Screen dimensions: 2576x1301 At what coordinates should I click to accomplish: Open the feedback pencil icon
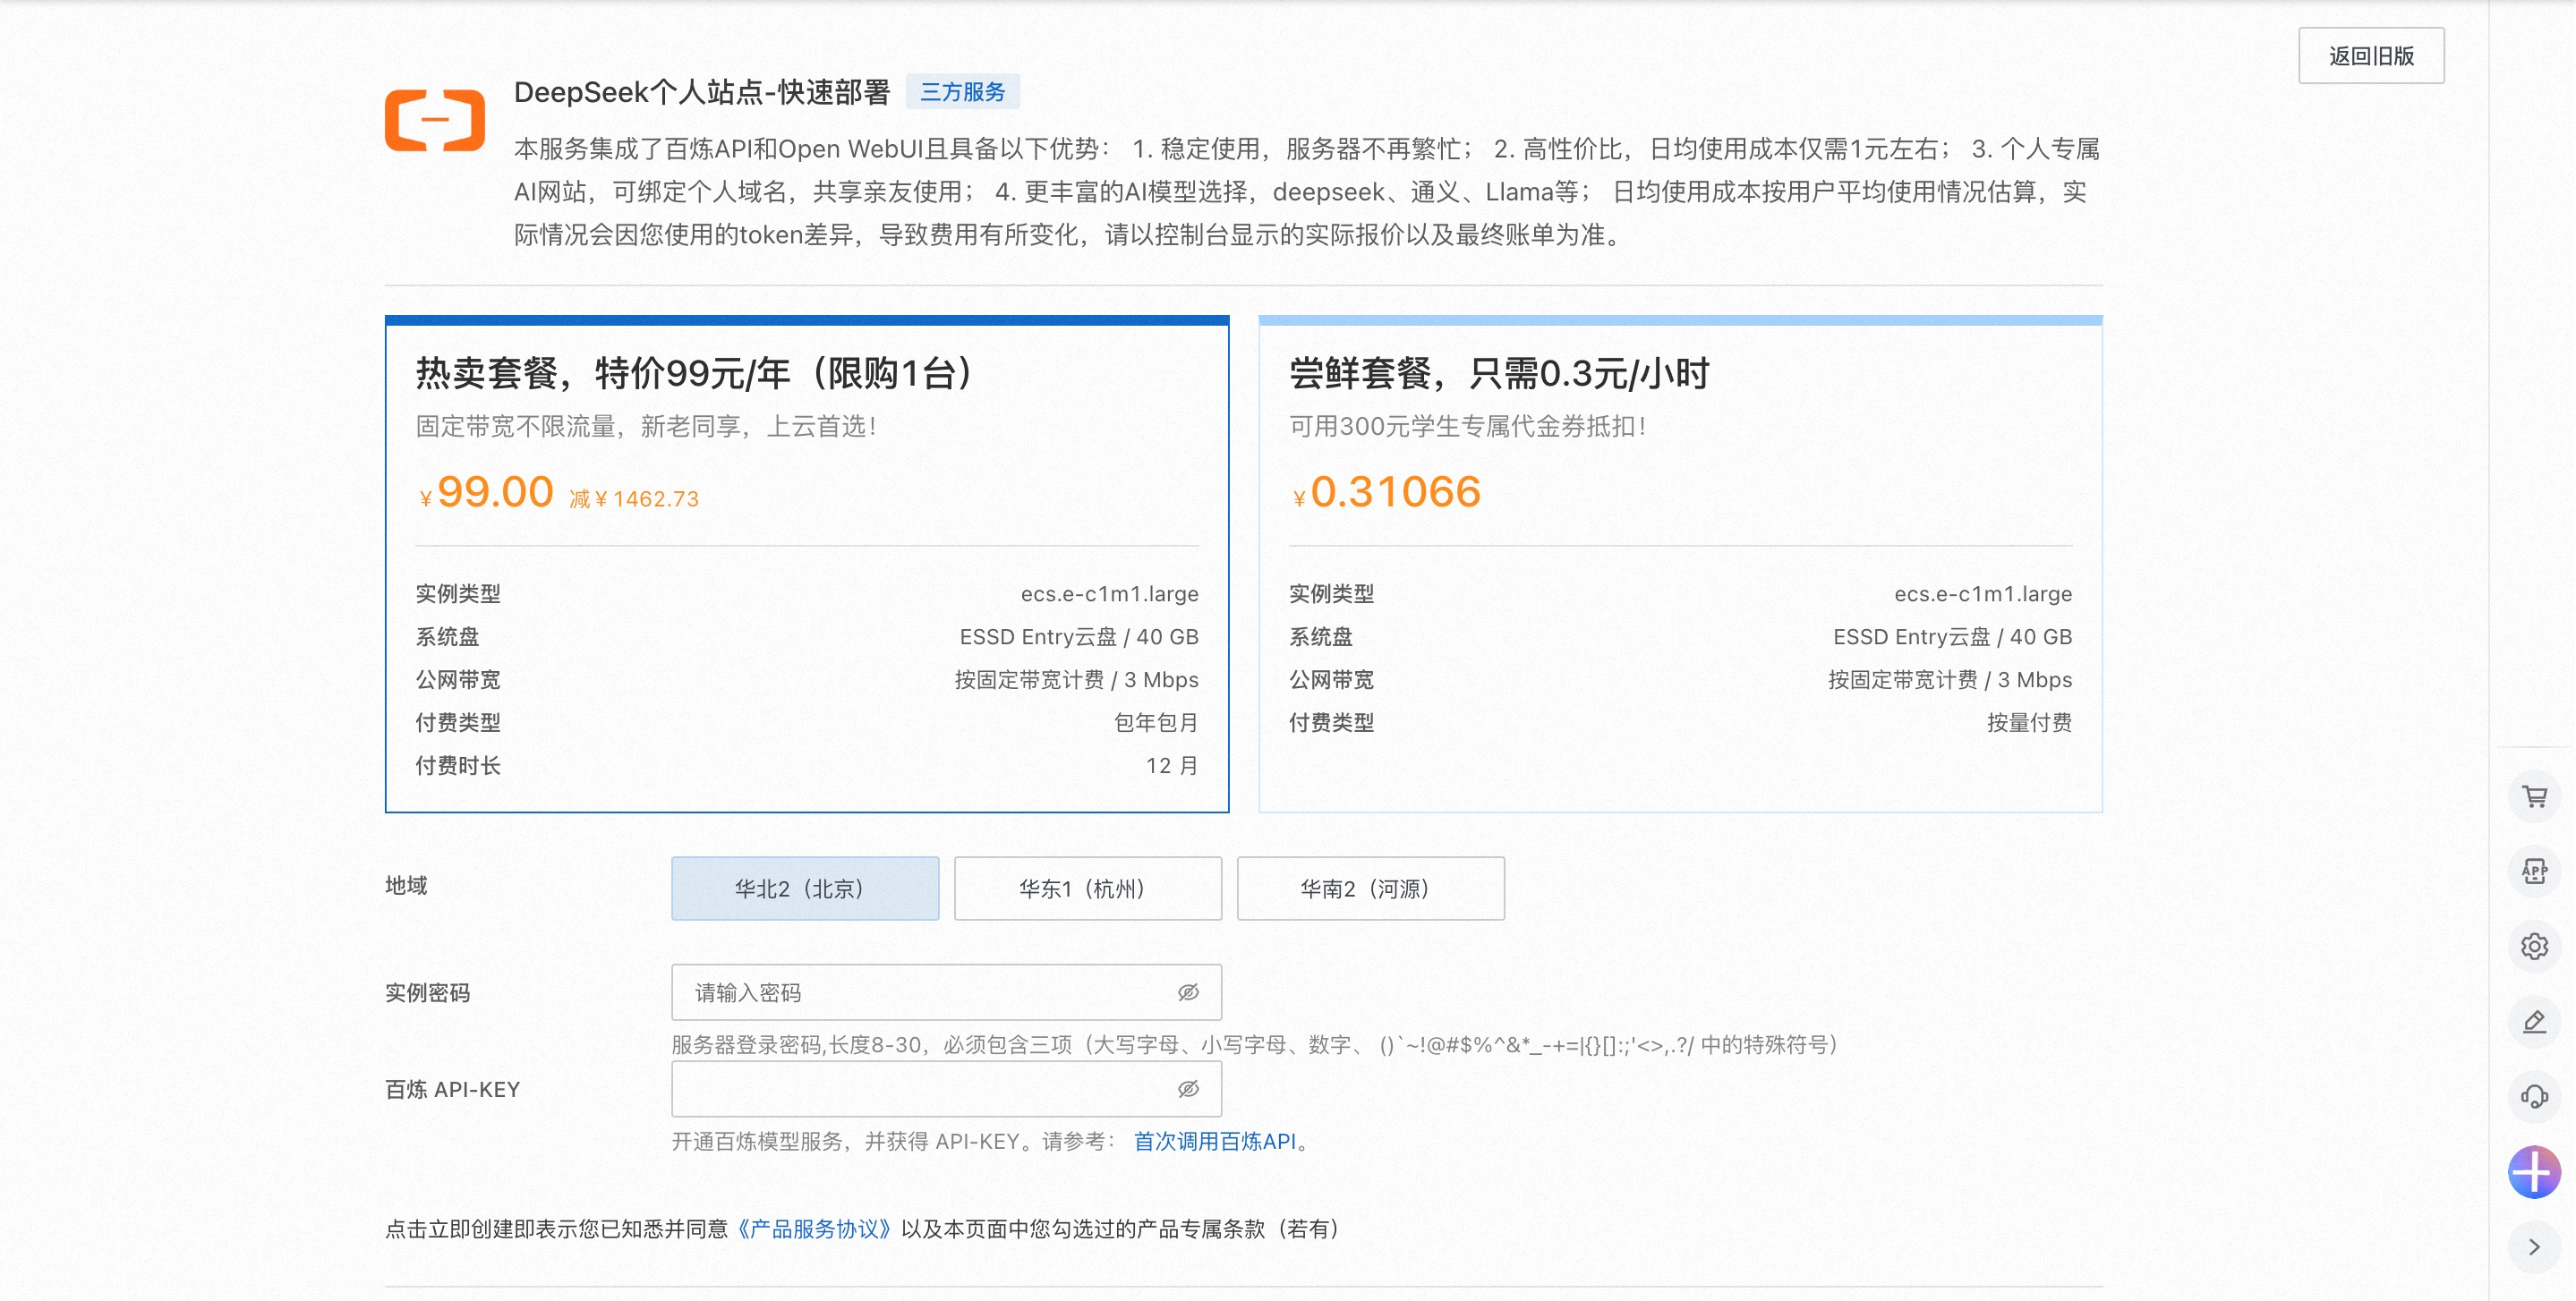click(2533, 1021)
